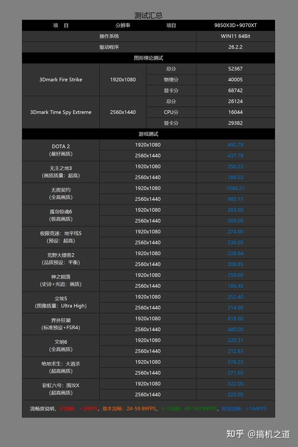Select the 3Dmark Fire Strike row label
298x447 pixels.
tap(61, 80)
